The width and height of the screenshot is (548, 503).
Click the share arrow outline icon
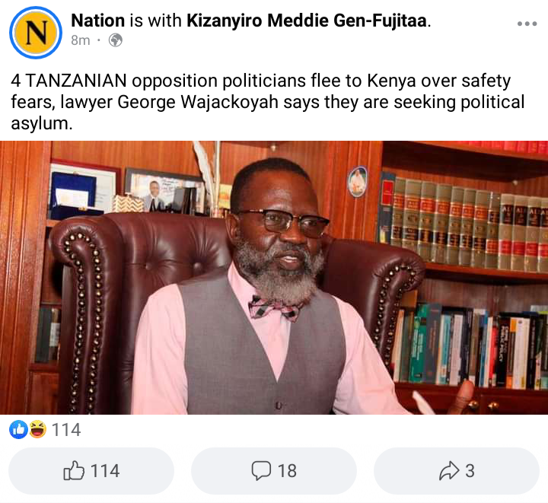pyautogui.click(x=449, y=470)
